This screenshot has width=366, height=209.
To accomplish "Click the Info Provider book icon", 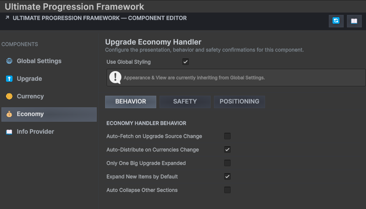I will pos(9,132).
